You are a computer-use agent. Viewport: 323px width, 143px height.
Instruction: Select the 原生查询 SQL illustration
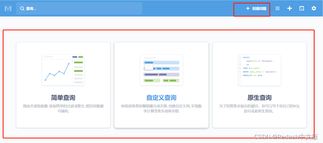[x=259, y=70]
